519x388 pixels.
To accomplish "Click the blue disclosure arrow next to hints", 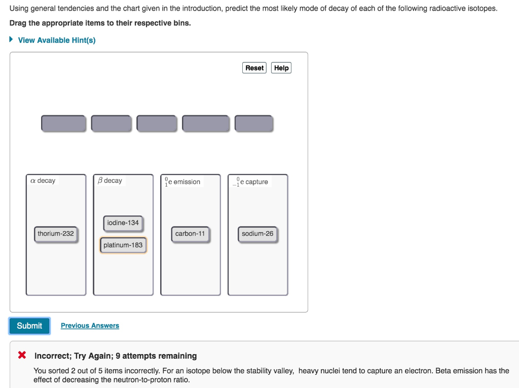I will pos(11,40).
